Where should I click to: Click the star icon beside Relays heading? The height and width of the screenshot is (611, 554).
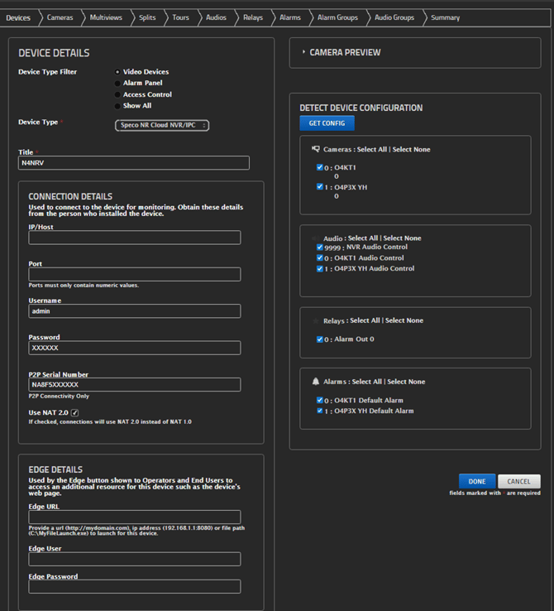(316, 320)
